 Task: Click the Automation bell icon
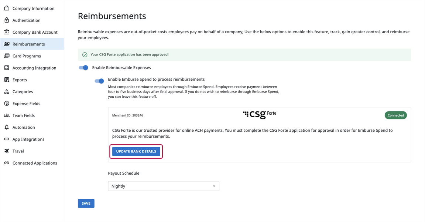point(7,127)
